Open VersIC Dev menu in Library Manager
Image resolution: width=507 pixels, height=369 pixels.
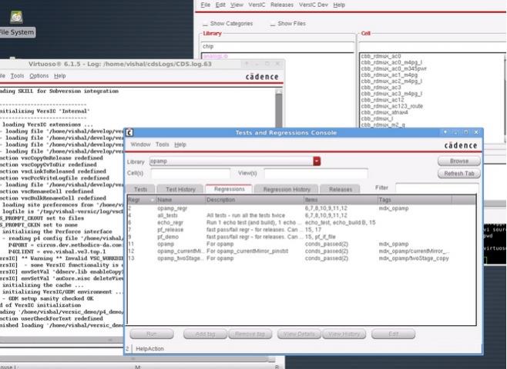point(314,5)
